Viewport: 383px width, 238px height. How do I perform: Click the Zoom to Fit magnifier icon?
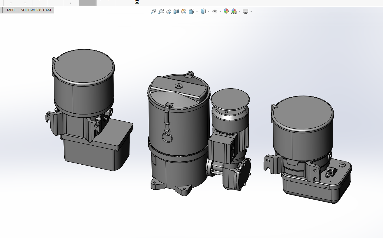coord(153,12)
